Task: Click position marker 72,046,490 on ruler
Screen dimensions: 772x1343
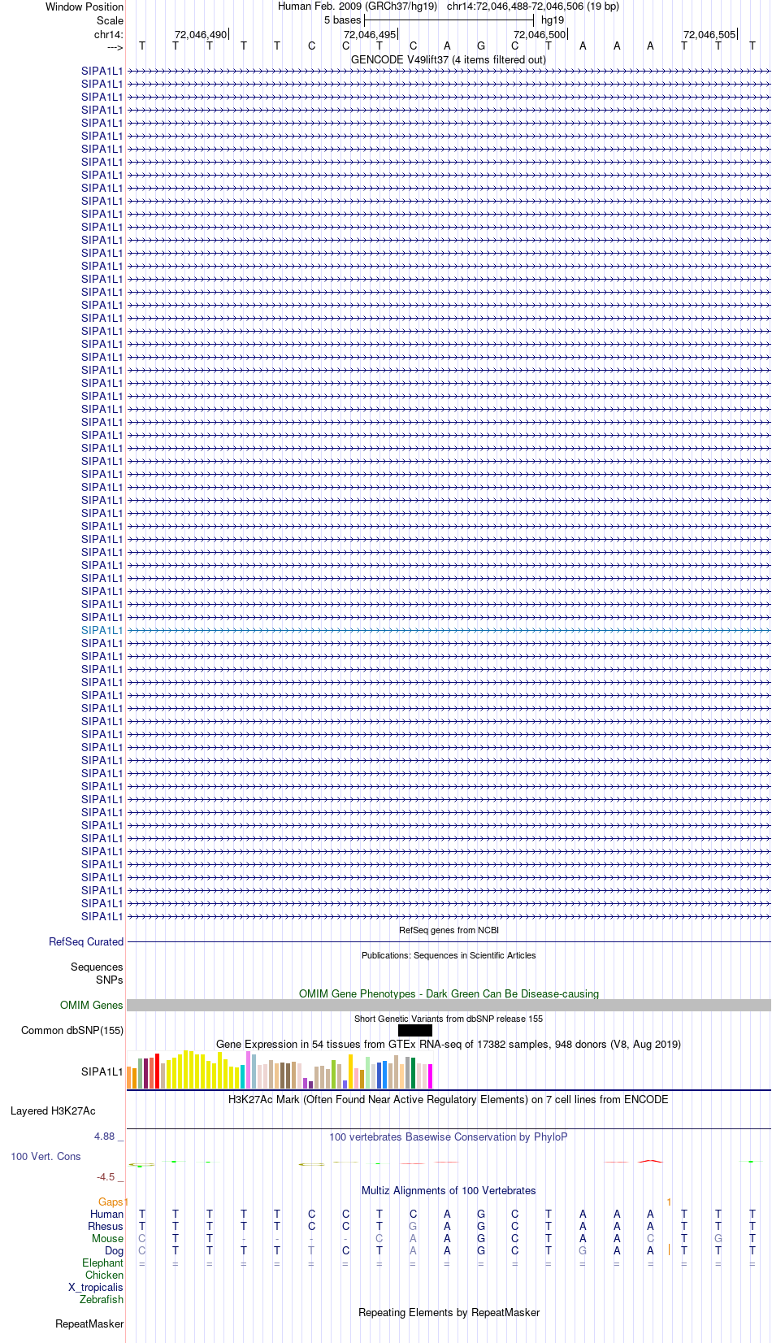Action: pyautogui.click(x=201, y=35)
